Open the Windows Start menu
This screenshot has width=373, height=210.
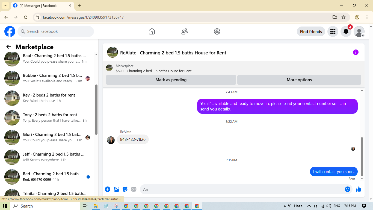5,206
